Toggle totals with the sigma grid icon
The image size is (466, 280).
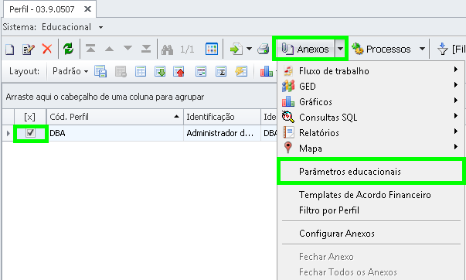(x=221, y=71)
